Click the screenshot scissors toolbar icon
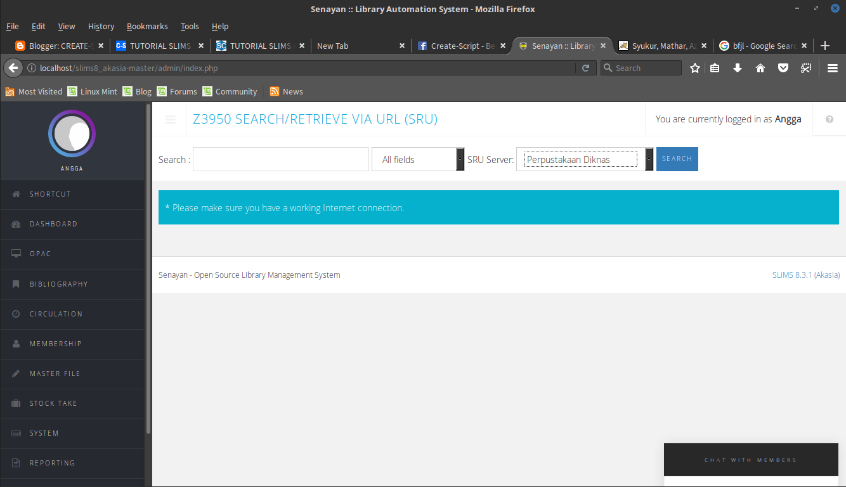This screenshot has height=487, width=846. coord(806,68)
